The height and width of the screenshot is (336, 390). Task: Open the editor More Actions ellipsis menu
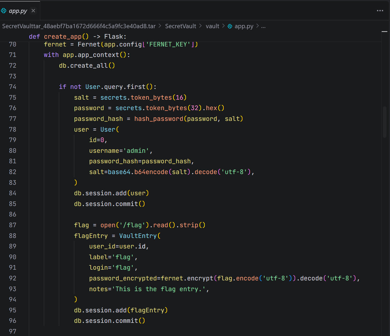(x=380, y=11)
